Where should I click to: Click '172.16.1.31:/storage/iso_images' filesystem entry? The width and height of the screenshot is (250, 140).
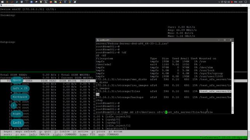[x=122, y=86]
